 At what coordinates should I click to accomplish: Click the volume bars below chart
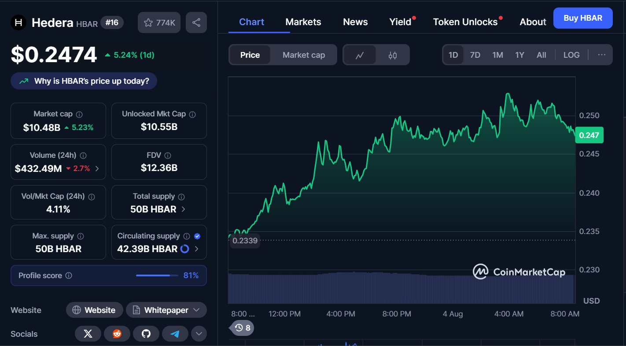click(401, 288)
